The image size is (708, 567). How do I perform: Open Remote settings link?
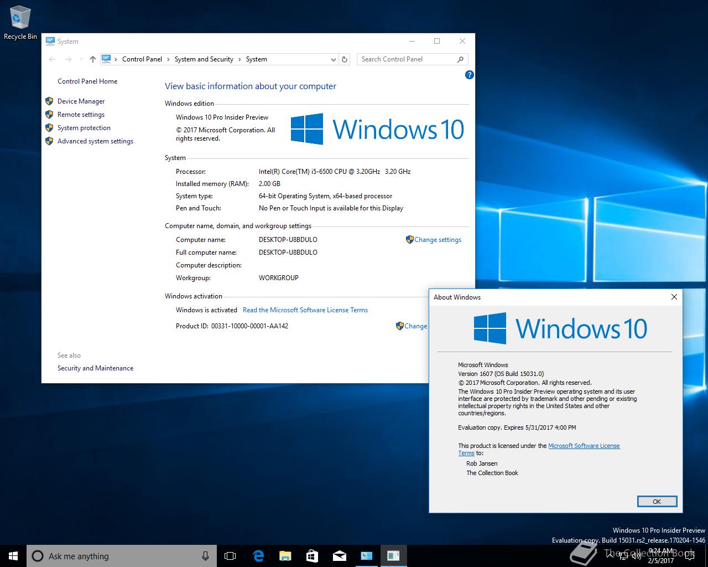[81, 115]
